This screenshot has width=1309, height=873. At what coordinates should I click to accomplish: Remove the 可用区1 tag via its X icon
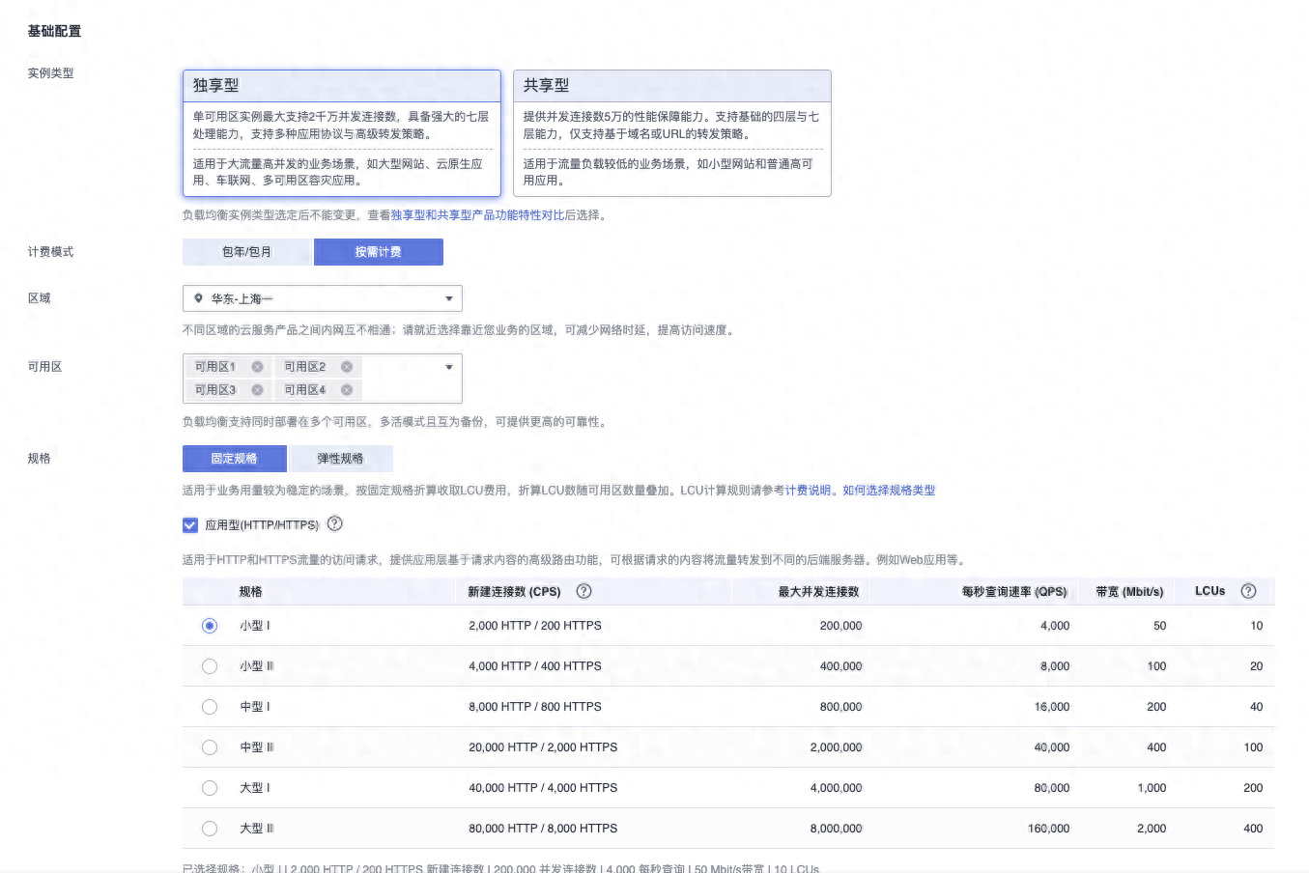coord(255,366)
